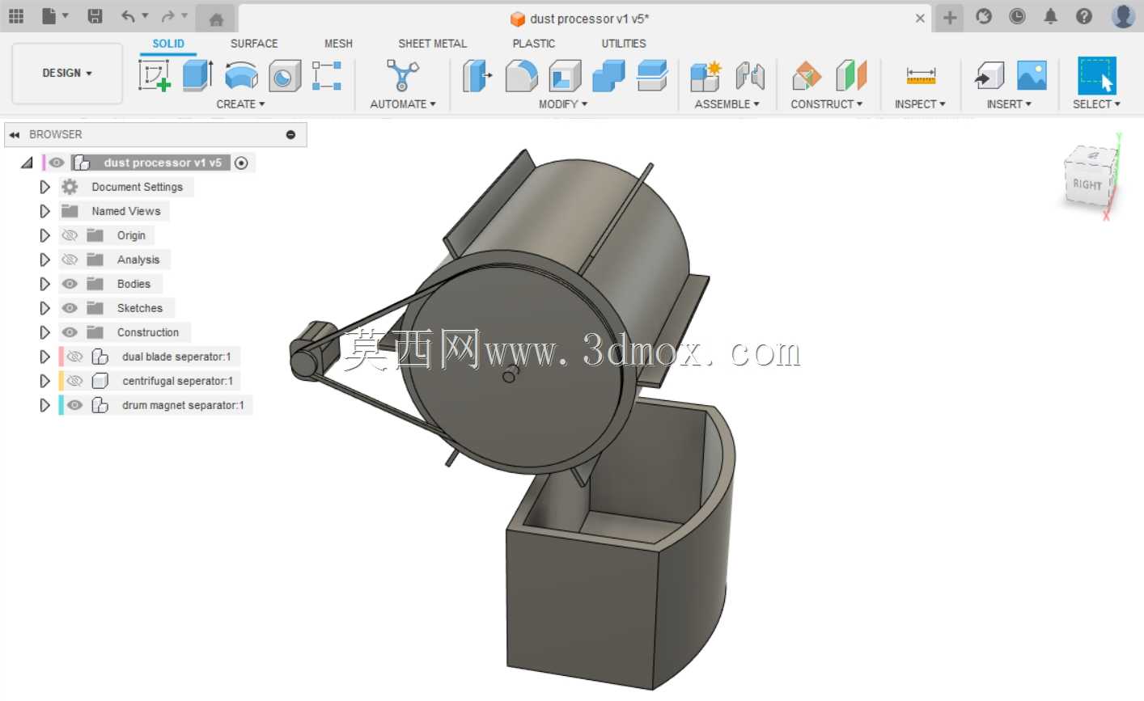The image size is (1144, 701).
Task: Switch to the SOLID tab
Action: click(168, 44)
